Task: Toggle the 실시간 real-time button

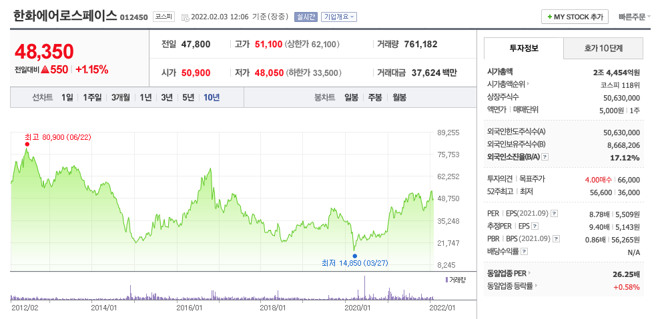Action: tap(307, 17)
